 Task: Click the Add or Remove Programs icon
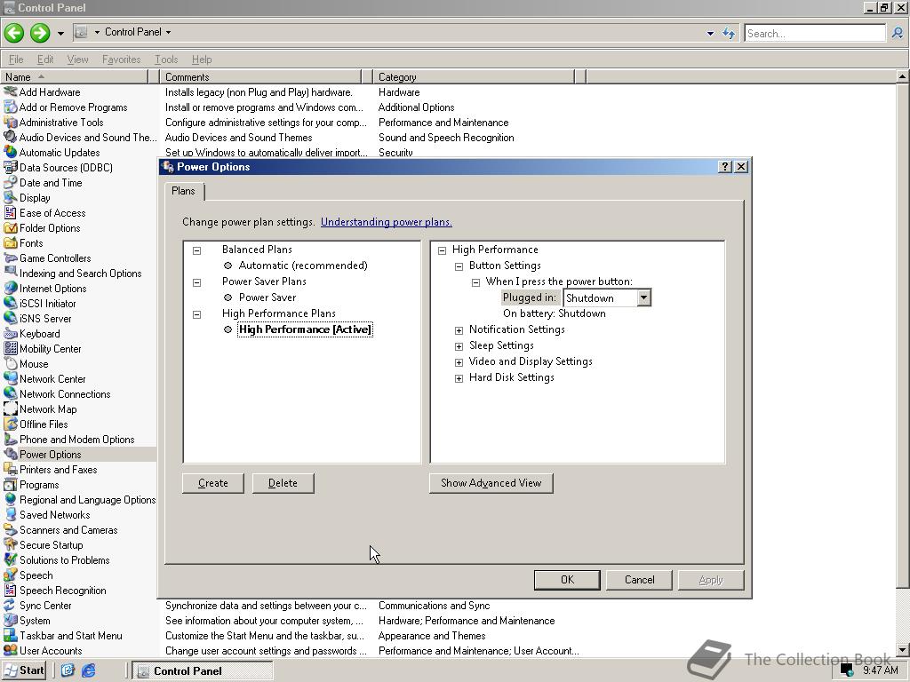10,107
